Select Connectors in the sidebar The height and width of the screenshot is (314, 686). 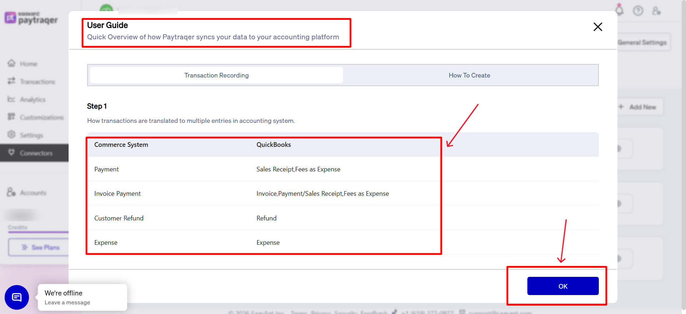34,153
